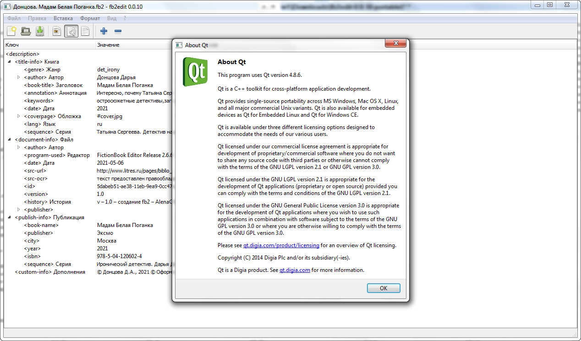Confirm the About Qt dialog with OK
The width and height of the screenshot is (581, 341).
(384, 288)
